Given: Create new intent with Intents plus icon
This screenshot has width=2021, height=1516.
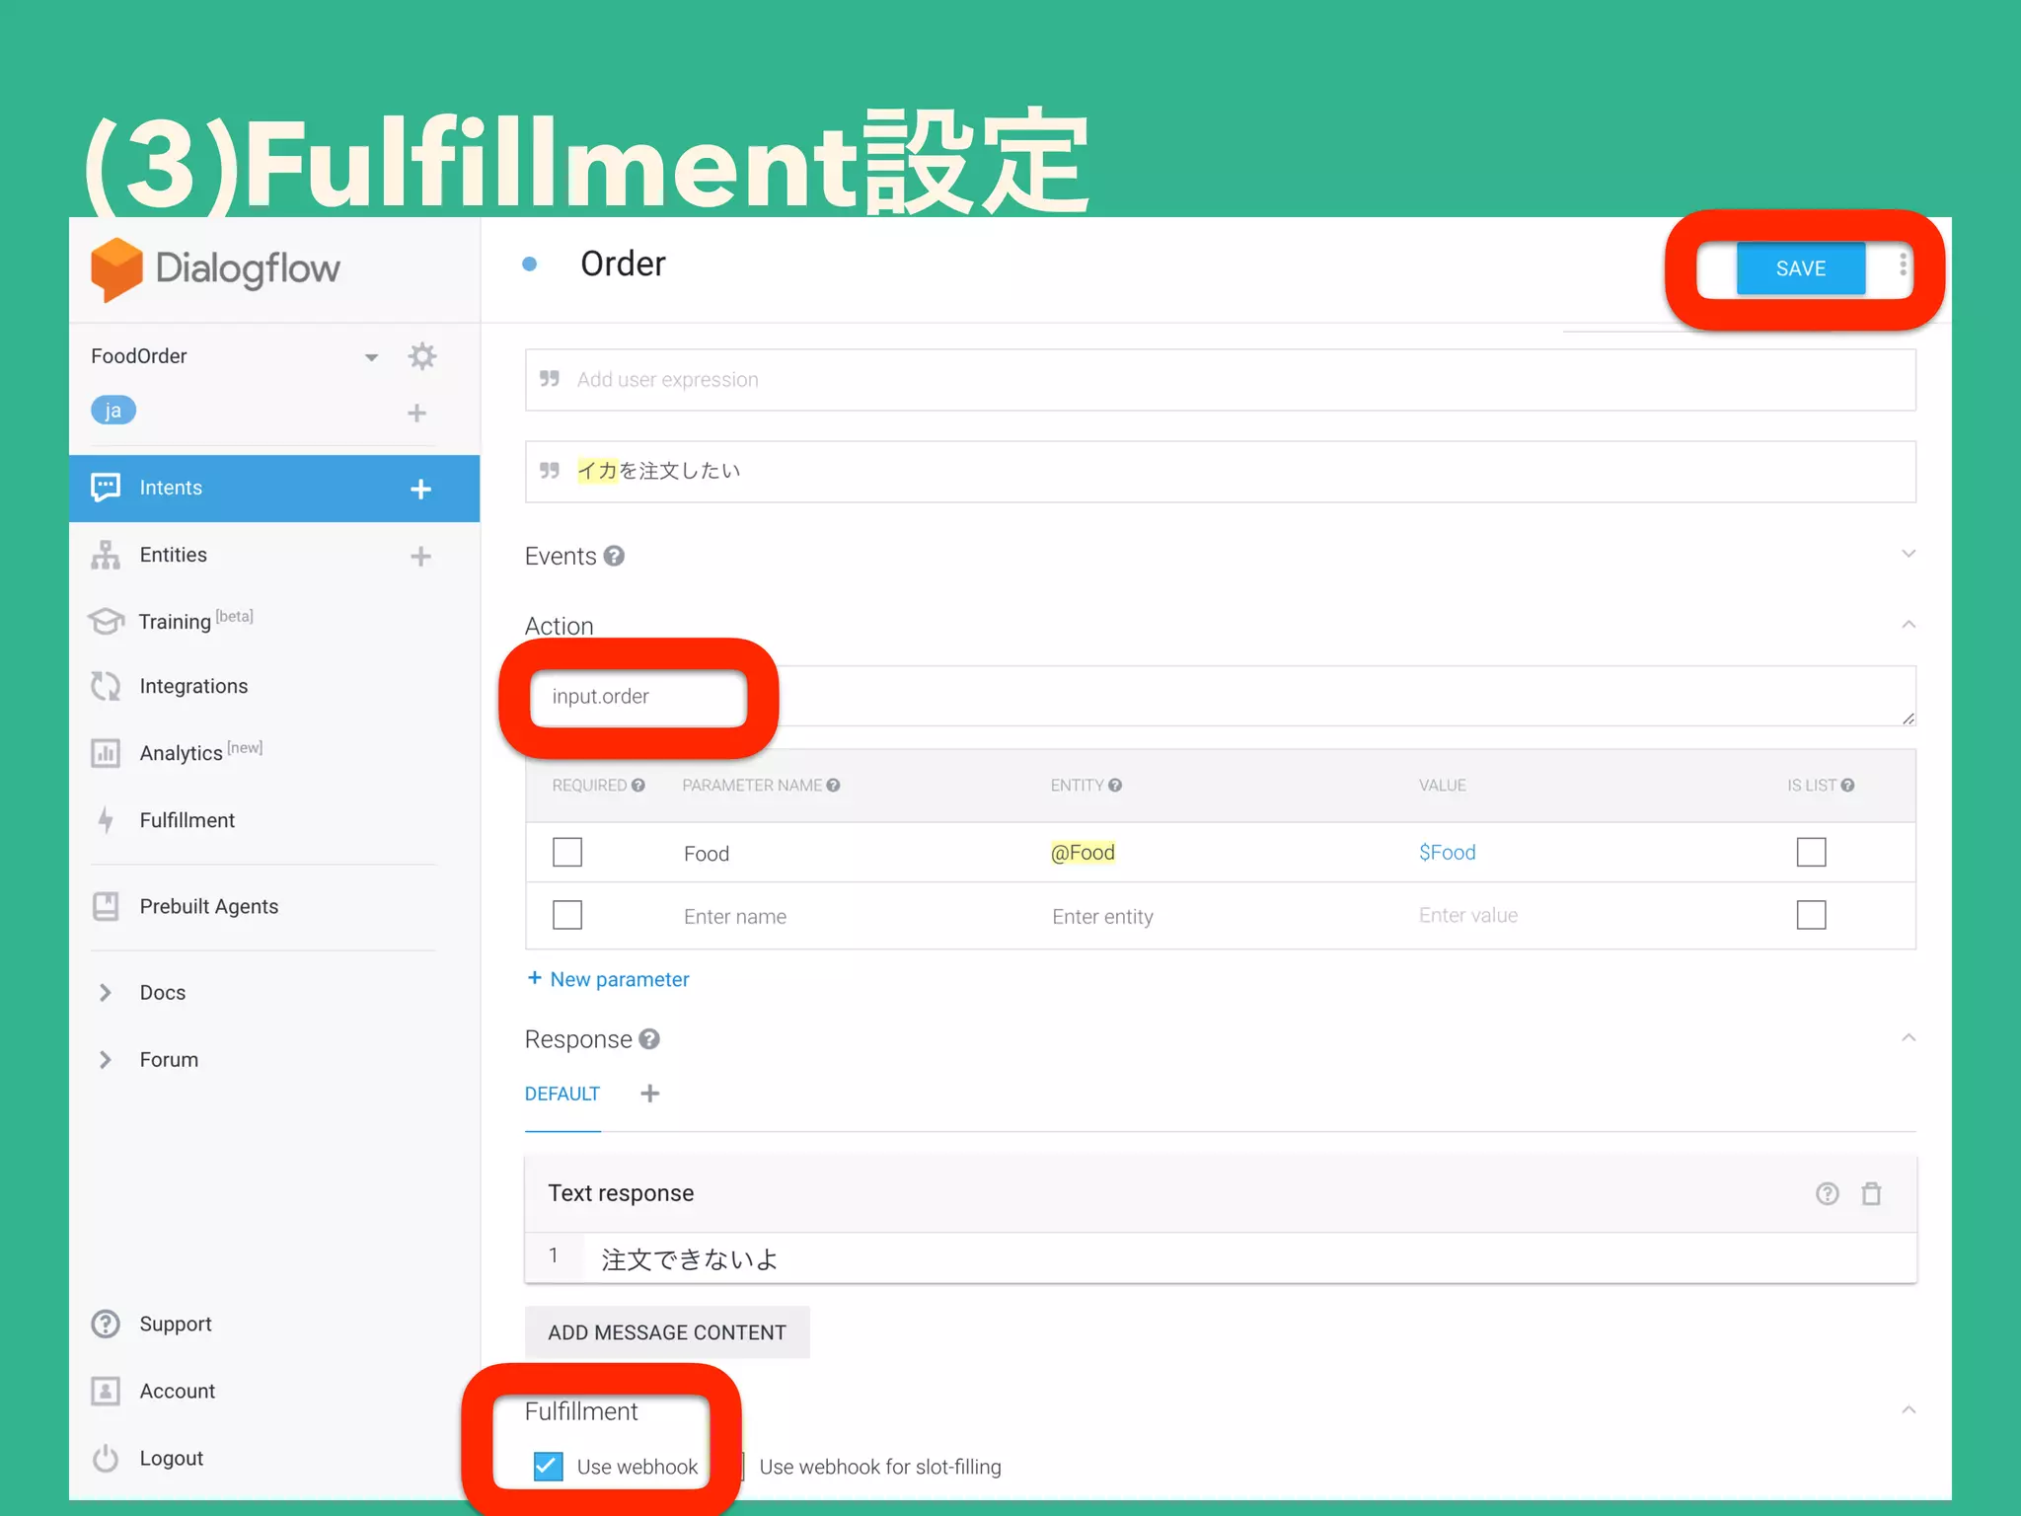Looking at the screenshot, I should [421, 489].
